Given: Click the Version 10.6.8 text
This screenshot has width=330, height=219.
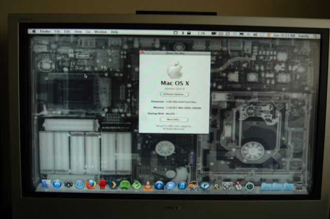Looking at the screenshot, I should (175, 89).
